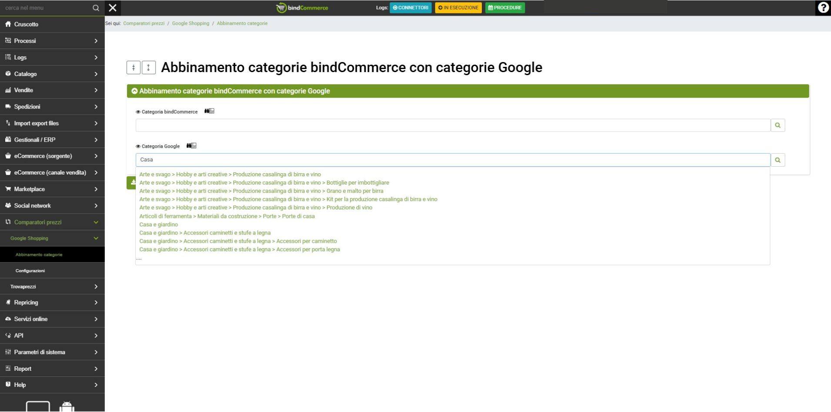
Task: Select 'Casa e giardino' category suggestion
Action: pyautogui.click(x=158, y=224)
